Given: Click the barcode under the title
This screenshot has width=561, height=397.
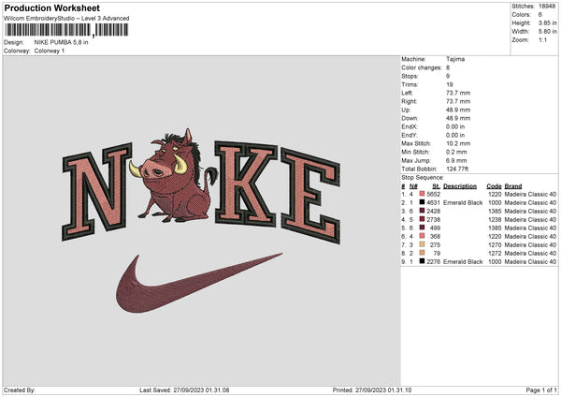Looking at the screenshot, I should (66, 30).
